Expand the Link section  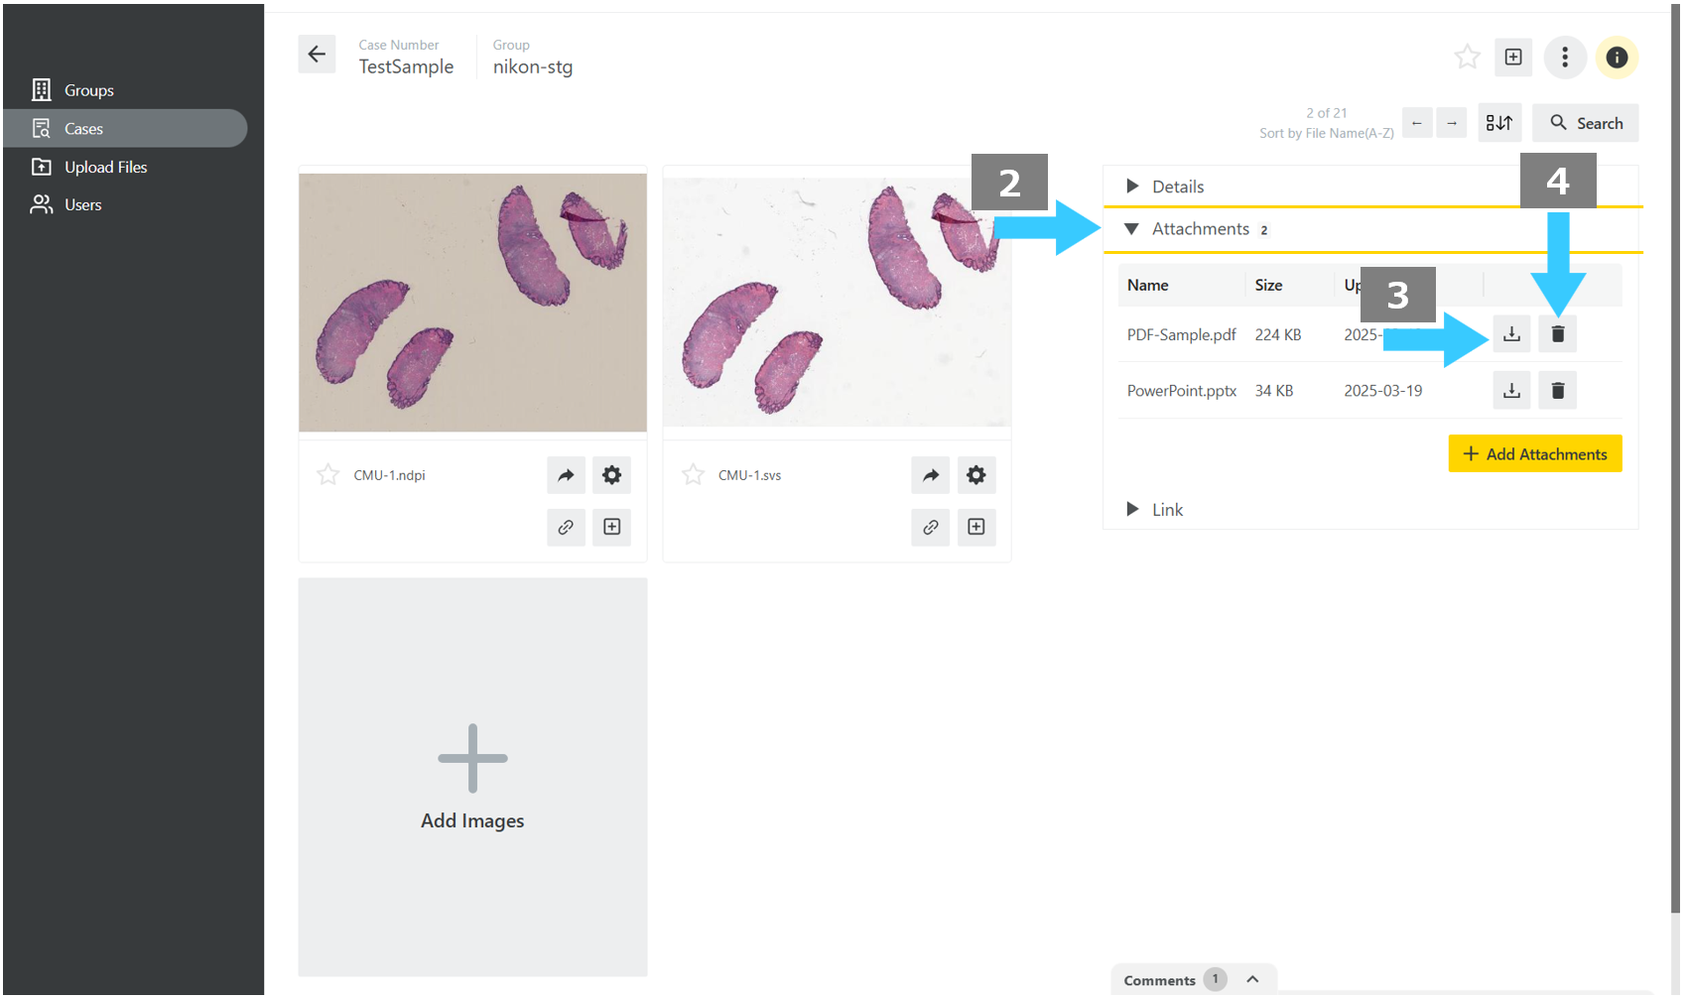1370,510
